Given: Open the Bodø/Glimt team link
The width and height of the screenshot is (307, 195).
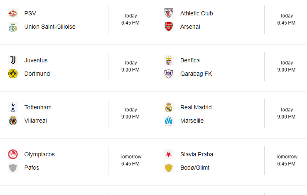Looking at the screenshot, I should [194, 168].
